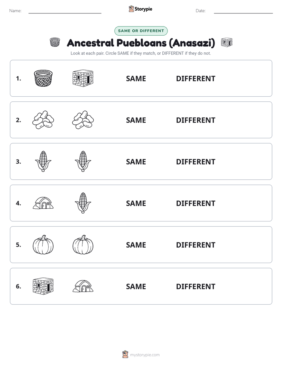Open the mystorypie.com footer link
This screenshot has width=282, height=366.
(x=141, y=355)
